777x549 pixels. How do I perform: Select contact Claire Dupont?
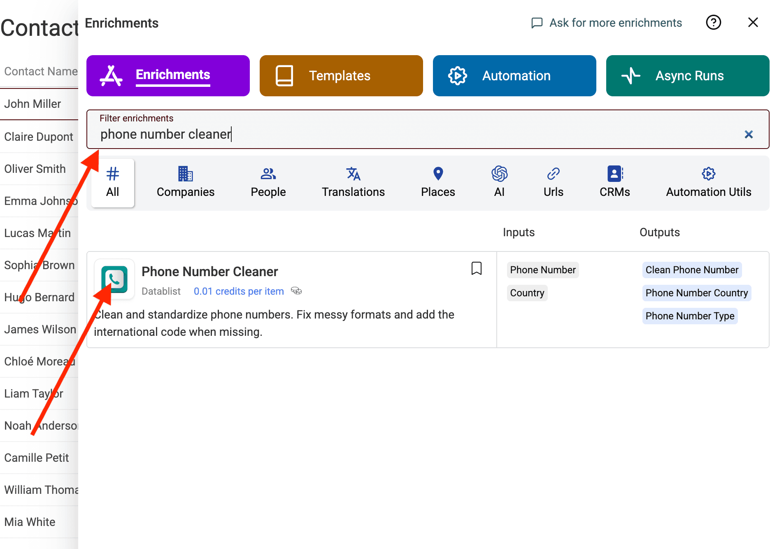click(38, 136)
